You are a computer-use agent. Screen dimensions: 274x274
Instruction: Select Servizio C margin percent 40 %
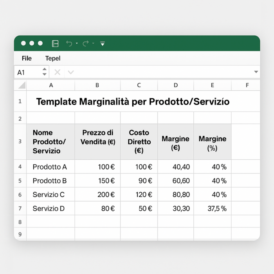pyautogui.click(x=213, y=194)
